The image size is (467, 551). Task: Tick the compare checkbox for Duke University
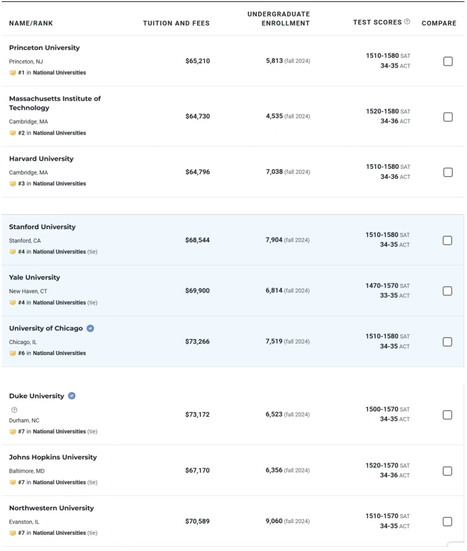tap(447, 415)
